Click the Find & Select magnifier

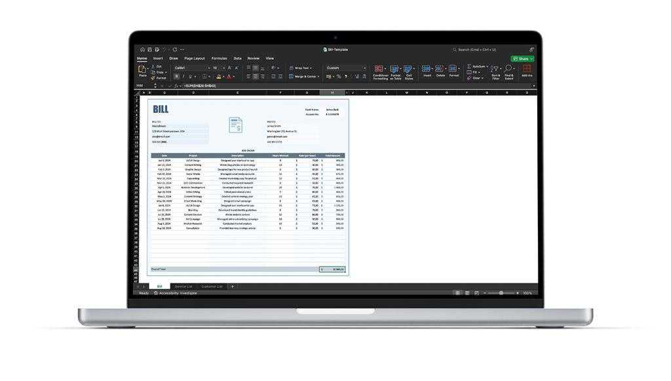click(508, 70)
